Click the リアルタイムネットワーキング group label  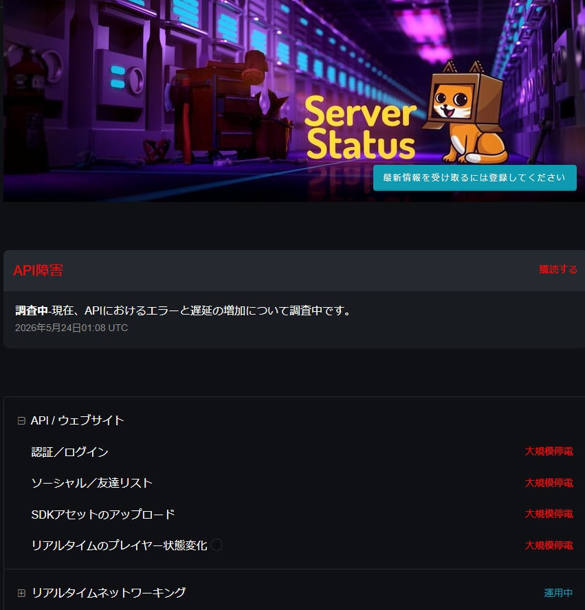click(x=109, y=593)
